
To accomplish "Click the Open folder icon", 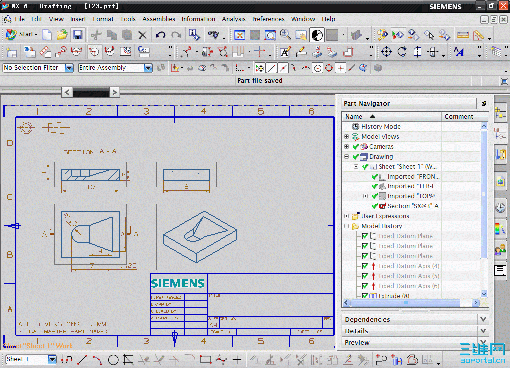I will coord(62,35).
